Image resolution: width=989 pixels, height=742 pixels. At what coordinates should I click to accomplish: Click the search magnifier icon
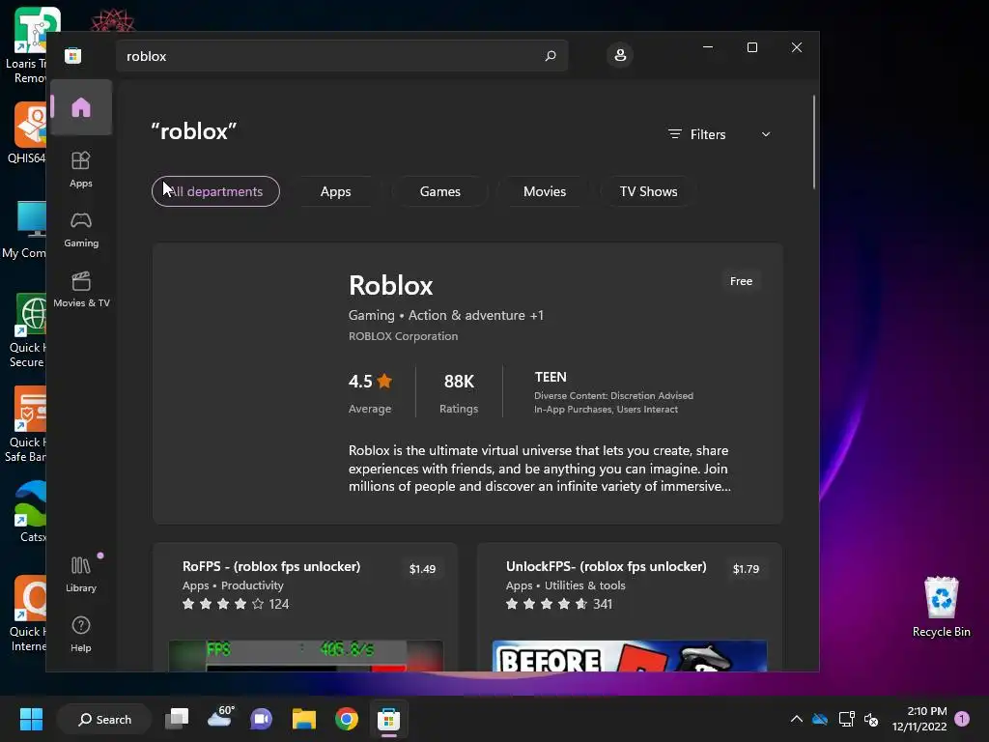coord(550,55)
